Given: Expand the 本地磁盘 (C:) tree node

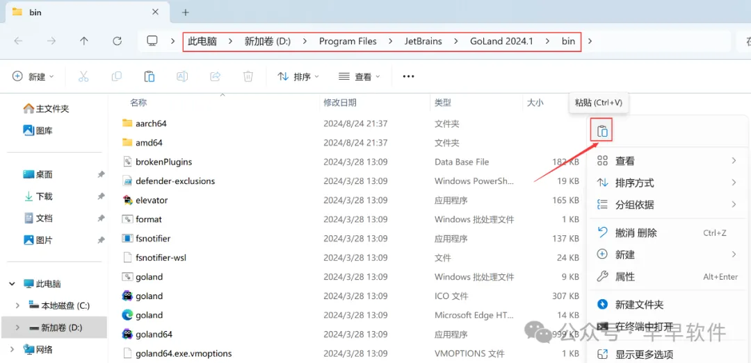Looking at the screenshot, I should [x=17, y=305].
